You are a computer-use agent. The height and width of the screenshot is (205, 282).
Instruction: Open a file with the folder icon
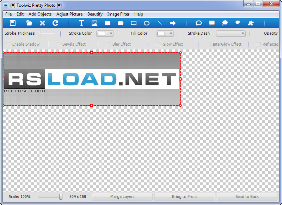(29, 23)
